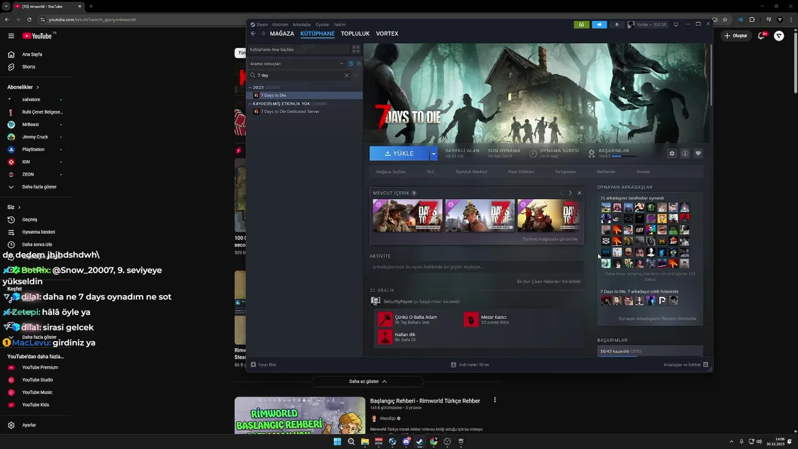This screenshot has width=798, height=449.
Task: Toggle Steam Big Picture mode icon
Action: pyautogui.click(x=676, y=24)
